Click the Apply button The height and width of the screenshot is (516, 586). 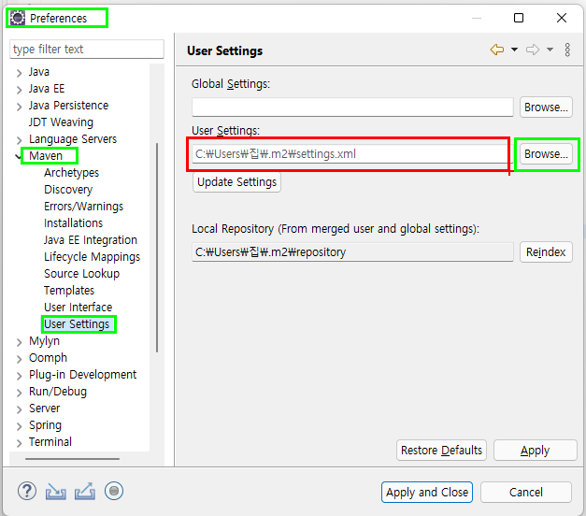click(x=536, y=451)
